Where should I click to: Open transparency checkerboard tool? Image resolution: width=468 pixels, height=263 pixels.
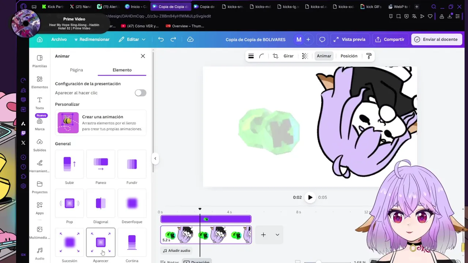[305, 56]
